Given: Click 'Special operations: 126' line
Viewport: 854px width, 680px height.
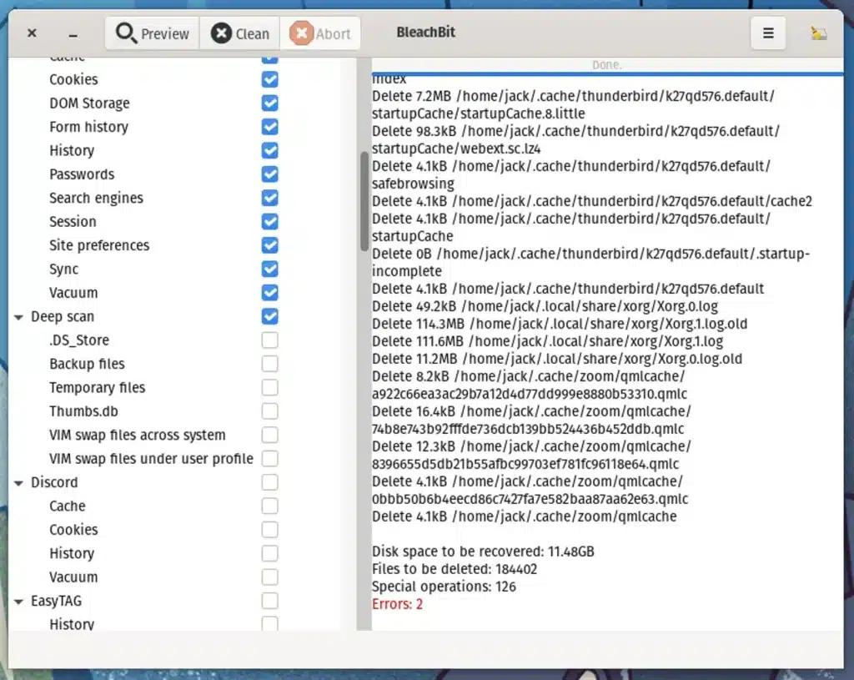Looking at the screenshot, I should tap(444, 587).
